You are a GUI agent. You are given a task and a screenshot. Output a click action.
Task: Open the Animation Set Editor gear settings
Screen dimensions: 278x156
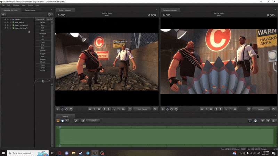click(x=50, y=14)
